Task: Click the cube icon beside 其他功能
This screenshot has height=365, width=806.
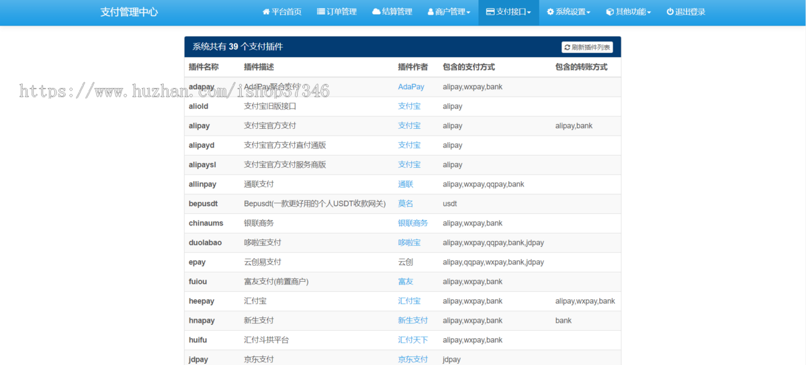Action: tap(610, 12)
